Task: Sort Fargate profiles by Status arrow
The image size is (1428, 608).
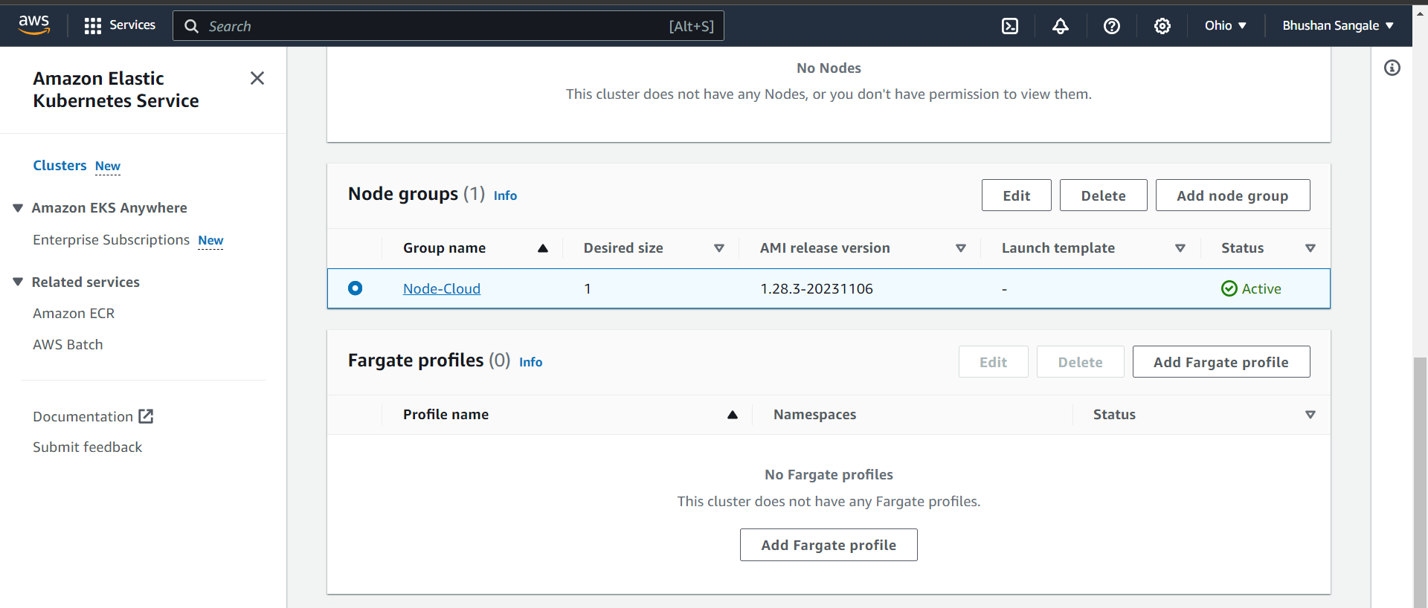Action: pyautogui.click(x=1310, y=415)
